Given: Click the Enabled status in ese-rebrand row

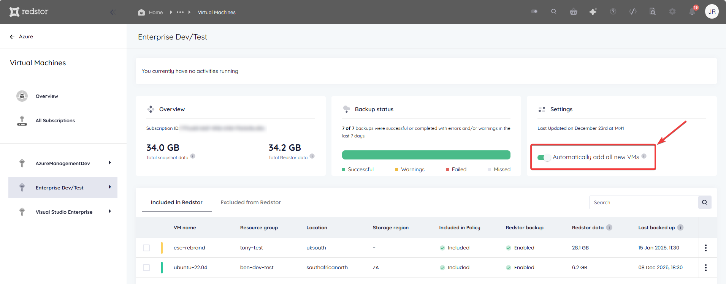Looking at the screenshot, I should click(x=520, y=248).
